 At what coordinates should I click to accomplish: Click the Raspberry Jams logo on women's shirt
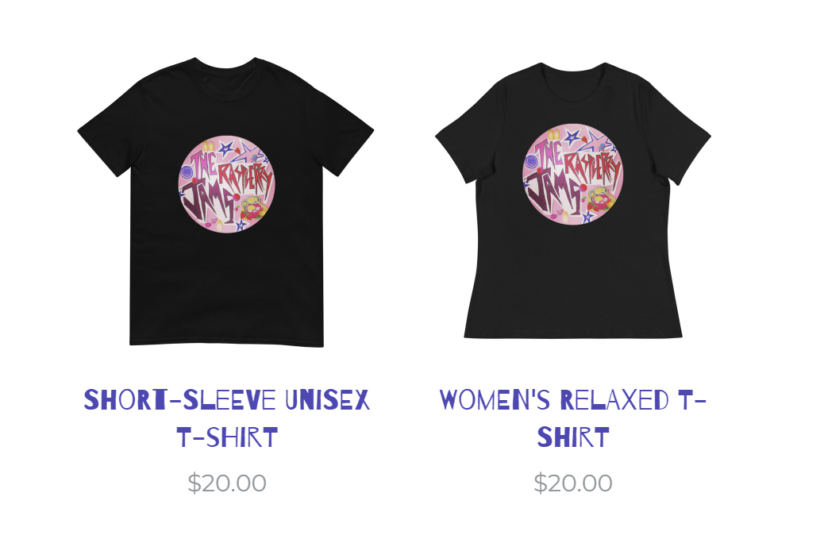573,175
